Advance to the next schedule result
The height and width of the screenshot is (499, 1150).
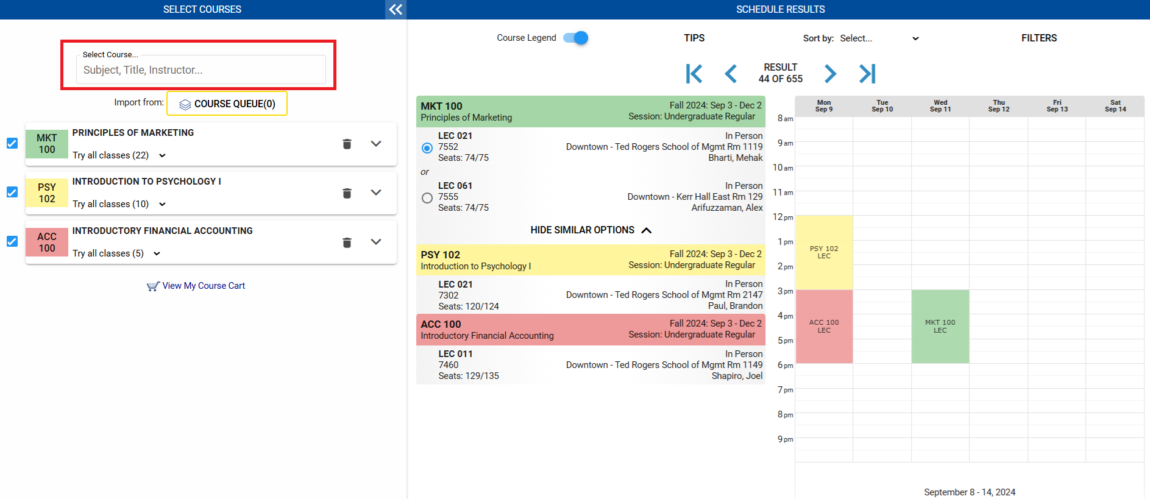pyautogui.click(x=830, y=74)
